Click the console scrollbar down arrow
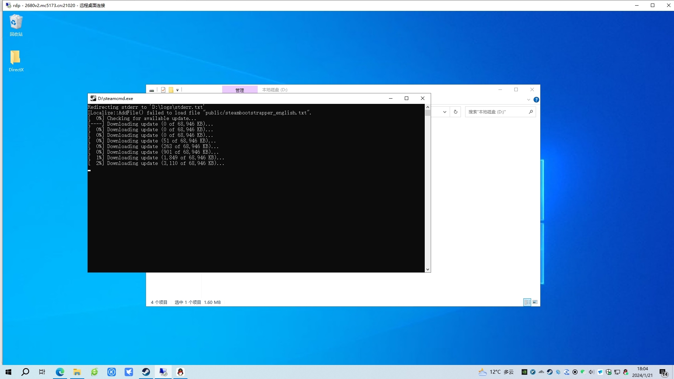Viewport: 674px width, 379px height. (x=428, y=270)
